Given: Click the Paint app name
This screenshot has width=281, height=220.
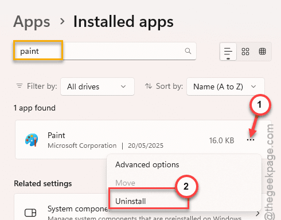Looking at the screenshot, I should [x=56, y=135].
